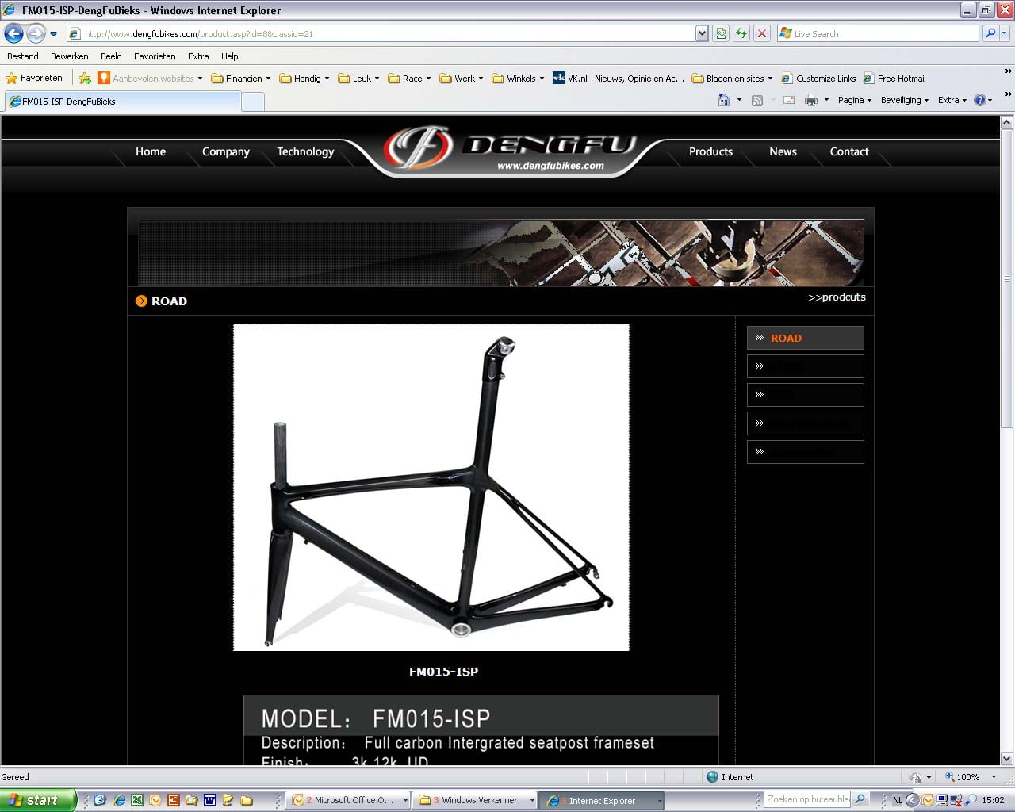Click the Add to Favorites star icon
The image size is (1015, 812).
pos(85,79)
